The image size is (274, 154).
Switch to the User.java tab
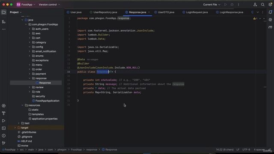(x=74, y=12)
